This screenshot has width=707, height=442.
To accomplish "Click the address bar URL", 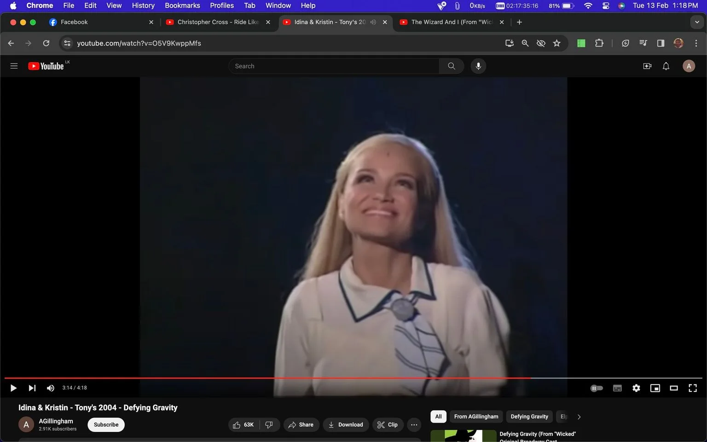I will [139, 43].
